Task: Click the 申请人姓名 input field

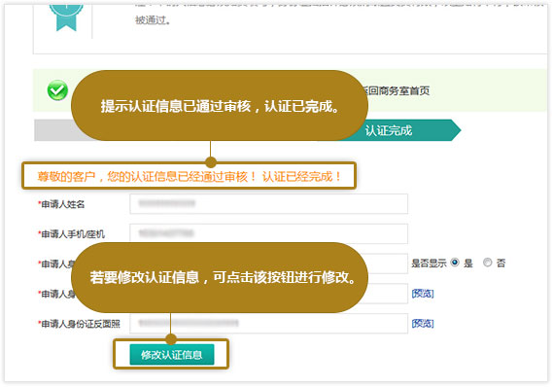Action: point(269,203)
